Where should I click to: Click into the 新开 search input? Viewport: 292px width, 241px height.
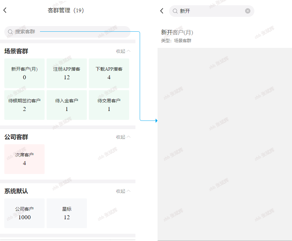(x=211, y=11)
